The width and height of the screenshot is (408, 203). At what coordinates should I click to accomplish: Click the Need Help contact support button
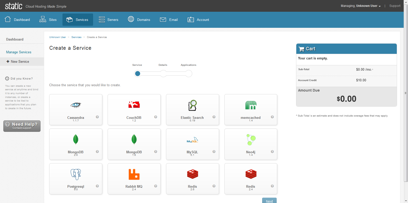tap(22, 126)
